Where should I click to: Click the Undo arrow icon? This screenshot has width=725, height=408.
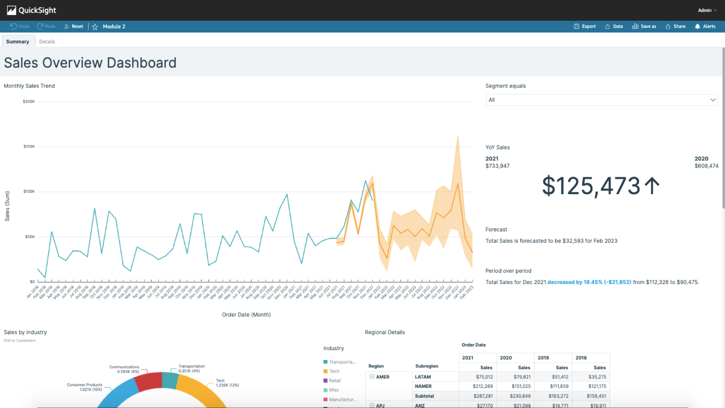13,26
